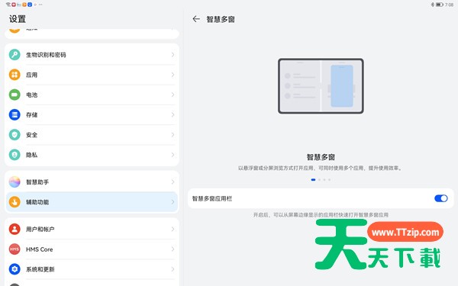Expand the chevron on the 存储 row
Screen dimensions: 458x286
[173, 114]
